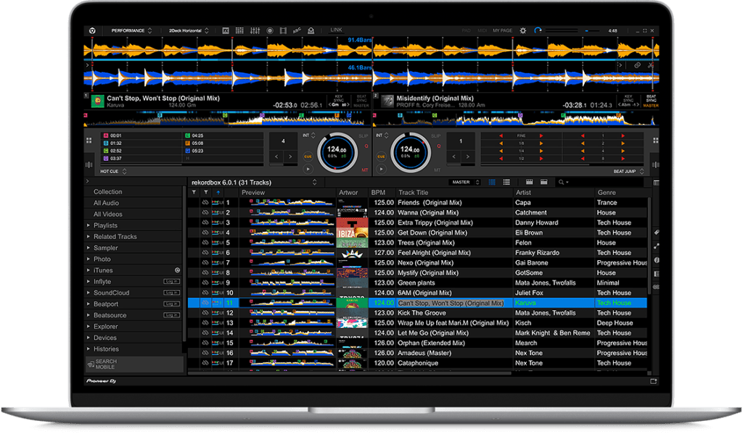The height and width of the screenshot is (442, 743).
Task: Click the CUE button on deck 1
Action: pos(308,157)
